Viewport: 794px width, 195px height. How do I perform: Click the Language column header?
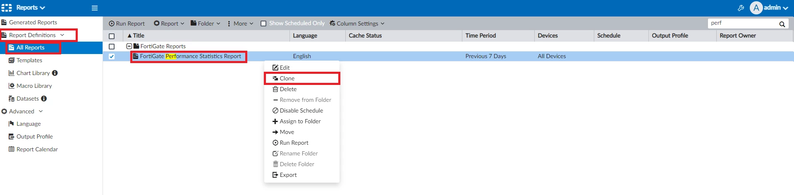point(318,36)
